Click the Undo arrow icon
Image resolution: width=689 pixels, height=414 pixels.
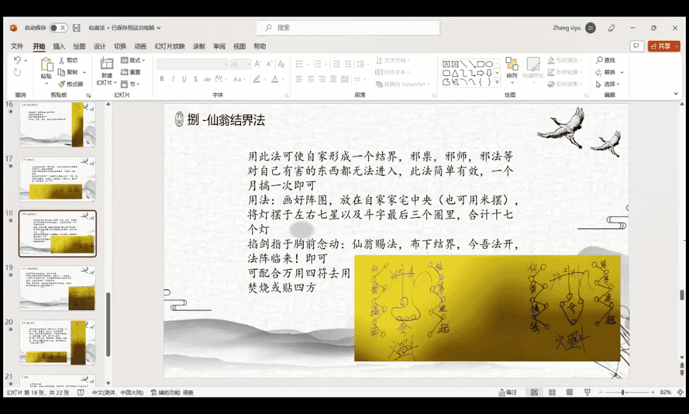click(17, 60)
